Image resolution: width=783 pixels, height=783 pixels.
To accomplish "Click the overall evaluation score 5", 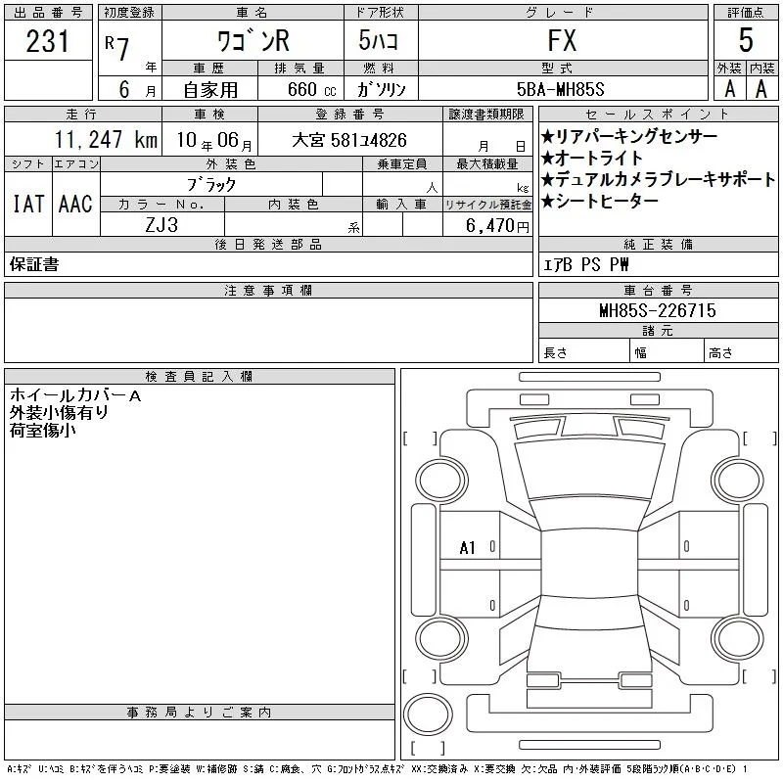I will tap(746, 40).
